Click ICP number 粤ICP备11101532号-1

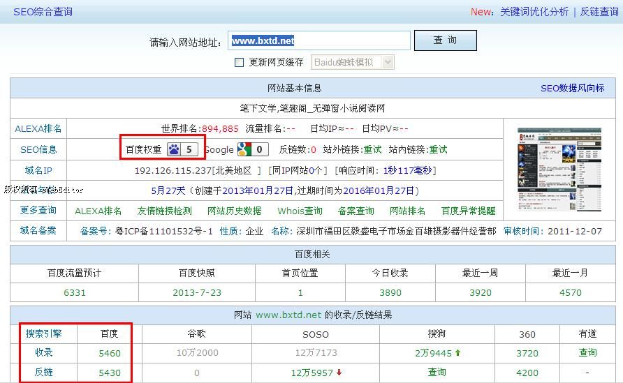163,231
